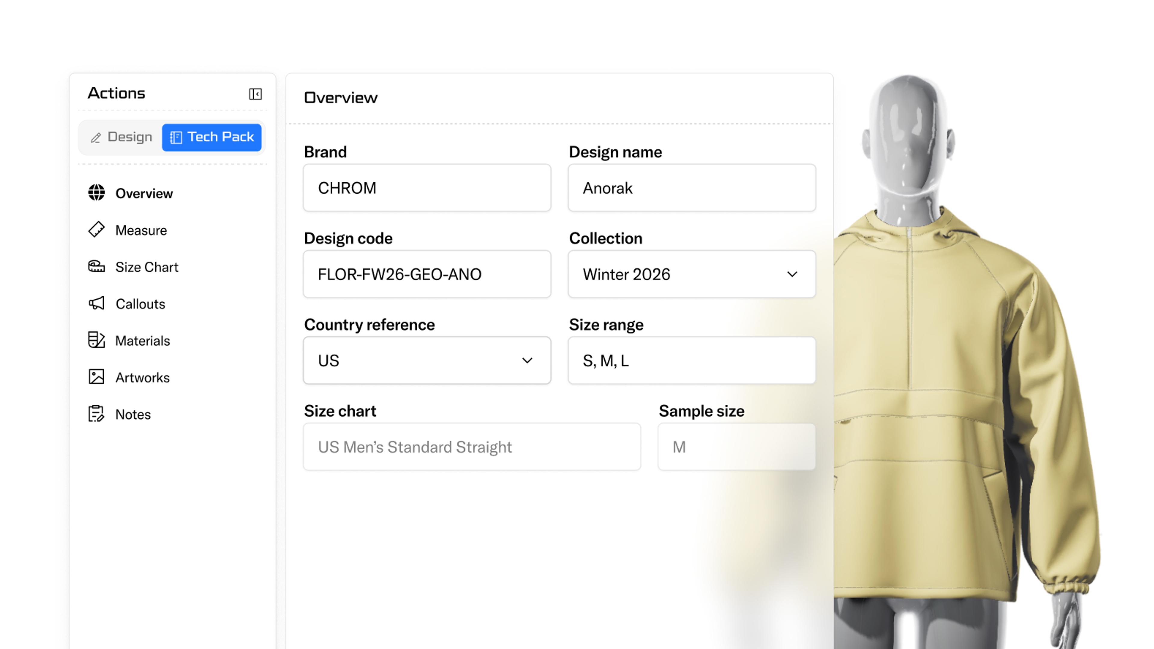Click the Artworks image icon

96,377
